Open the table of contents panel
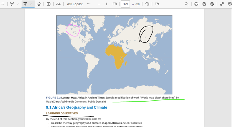The height and width of the screenshot is (127, 232). tap(3, 4)
